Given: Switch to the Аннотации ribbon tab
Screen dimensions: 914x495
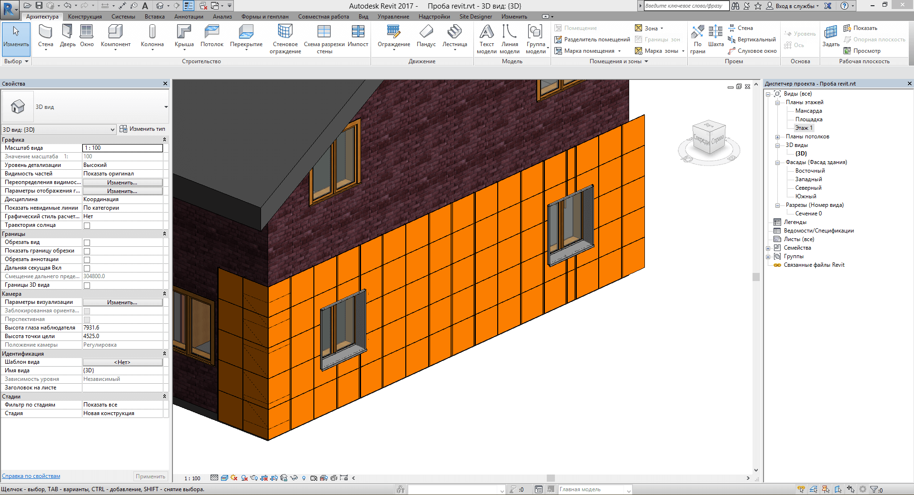Looking at the screenshot, I should pyautogui.click(x=189, y=17).
